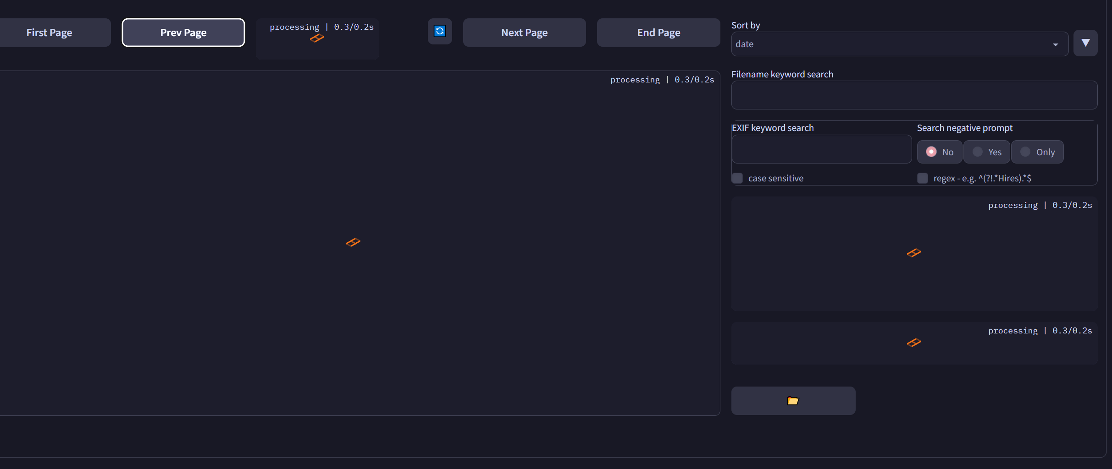Click the orange processing spinner in the gallery

click(x=352, y=242)
